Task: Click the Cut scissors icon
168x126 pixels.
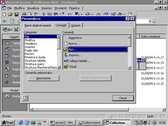Action: point(44,14)
